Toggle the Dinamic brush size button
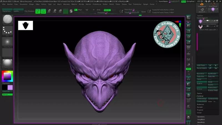Screen dimensions: 222x125 143,12
